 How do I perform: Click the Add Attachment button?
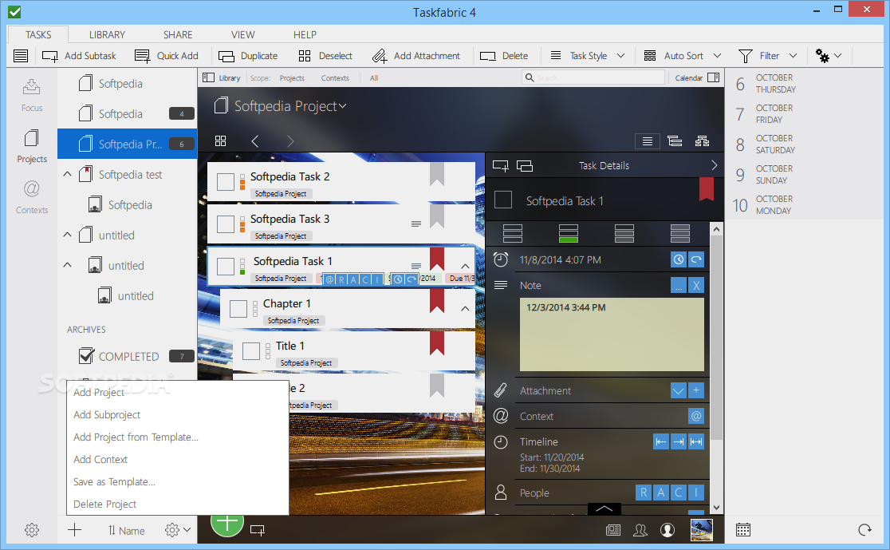tap(416, 56)
